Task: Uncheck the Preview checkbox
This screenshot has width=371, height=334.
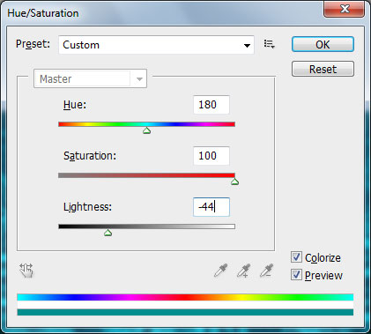Action: [x=296, y=275]
